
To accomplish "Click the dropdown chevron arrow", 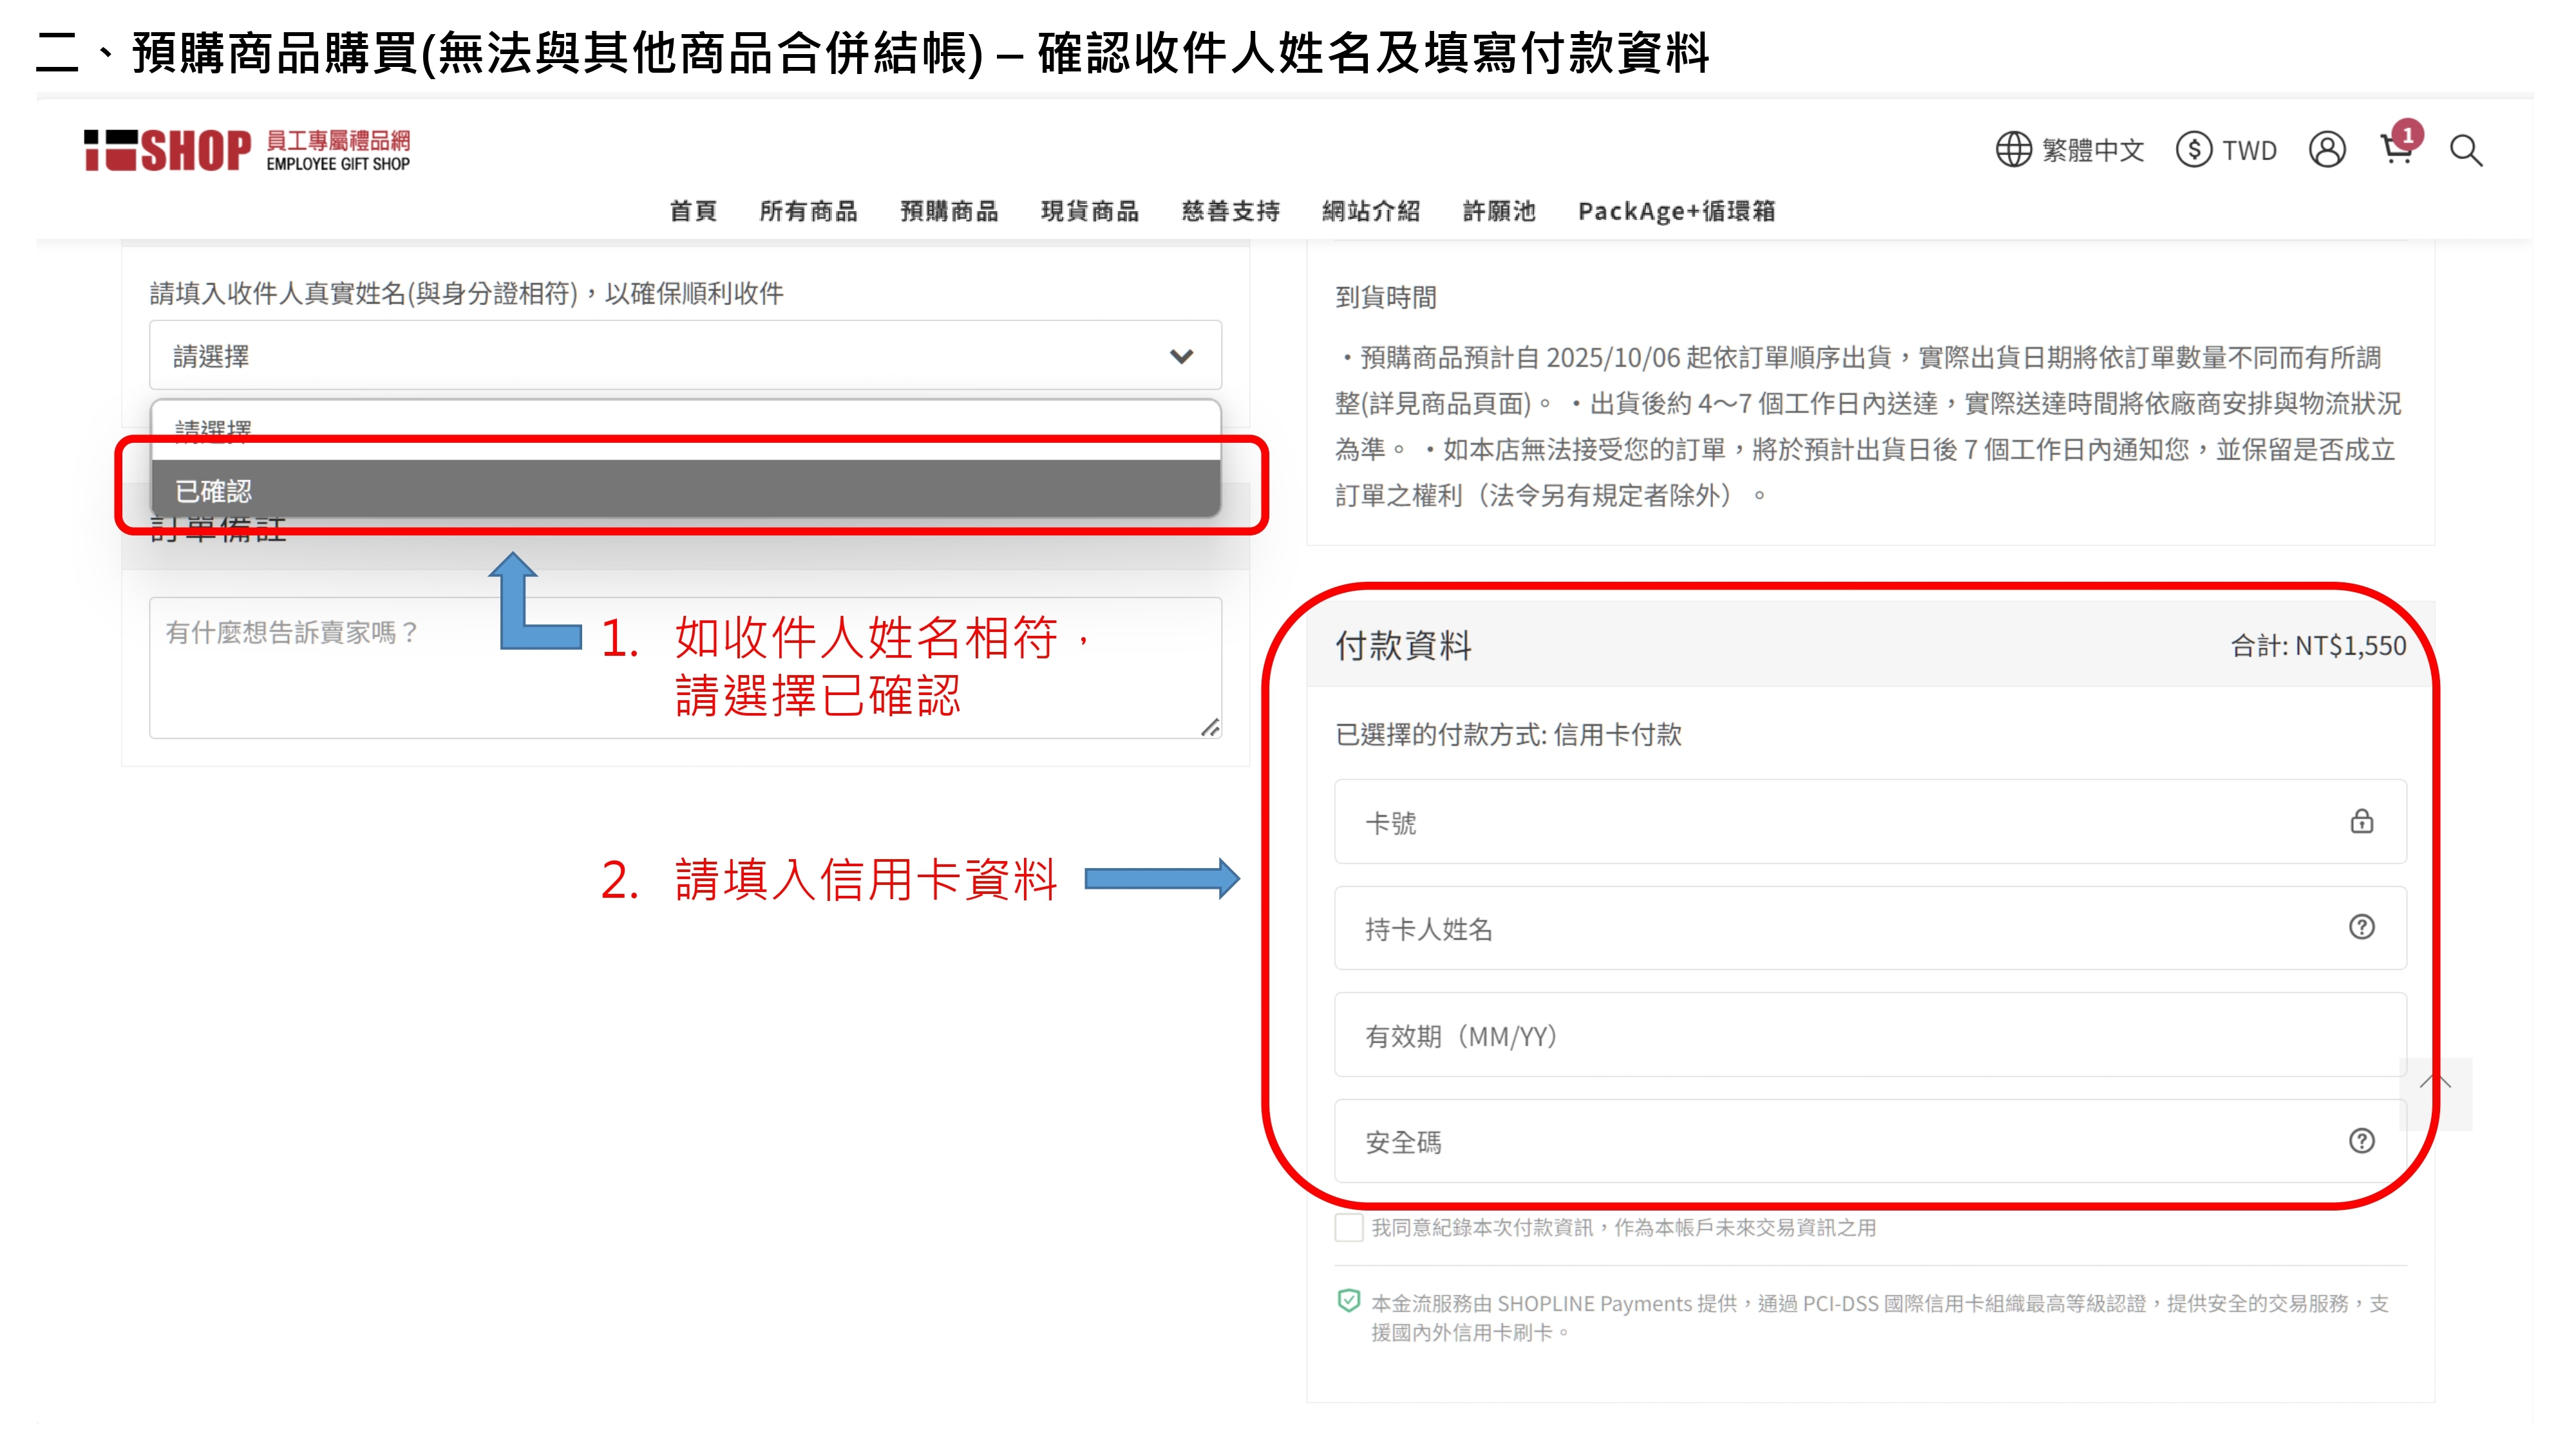I will tap(1182, 357).
